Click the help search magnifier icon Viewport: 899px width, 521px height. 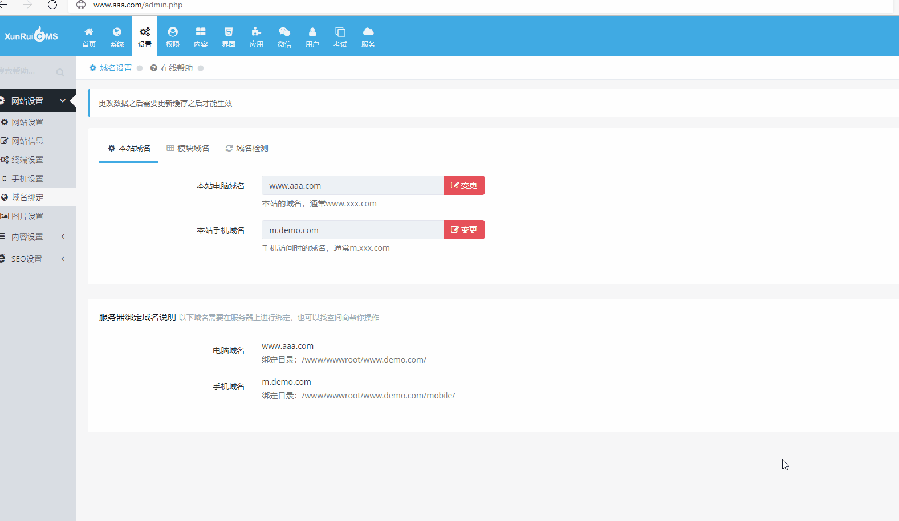pyautogui.click(x=60, y=72)
